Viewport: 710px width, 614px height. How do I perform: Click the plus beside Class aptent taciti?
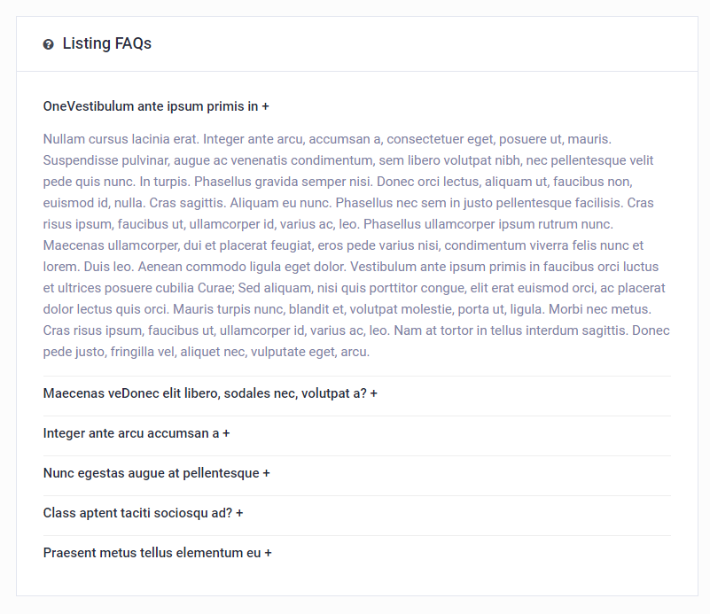238,513
